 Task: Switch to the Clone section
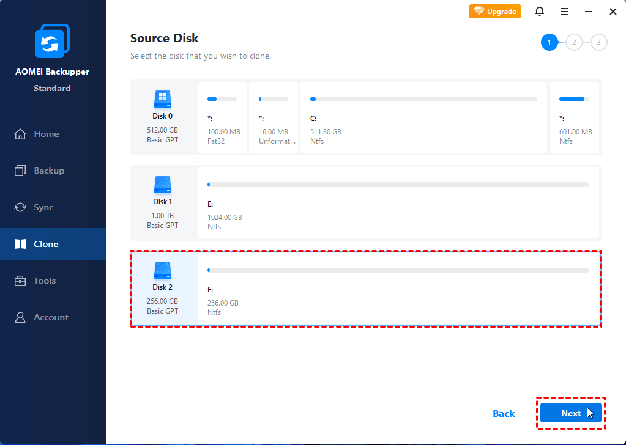pos(46,244)
